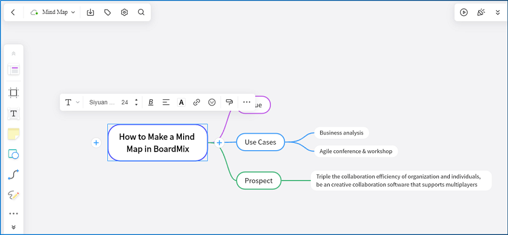Open the Siyuan font family dropdown
Viewport: 508px width, 235px height.
click(x=102, y=102)
